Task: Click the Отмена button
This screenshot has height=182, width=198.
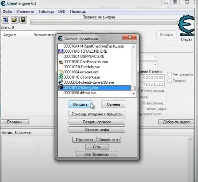Action: (113, 104)
